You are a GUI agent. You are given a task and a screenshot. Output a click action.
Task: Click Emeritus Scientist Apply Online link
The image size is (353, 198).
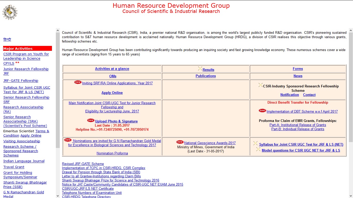tap(31, 136)
